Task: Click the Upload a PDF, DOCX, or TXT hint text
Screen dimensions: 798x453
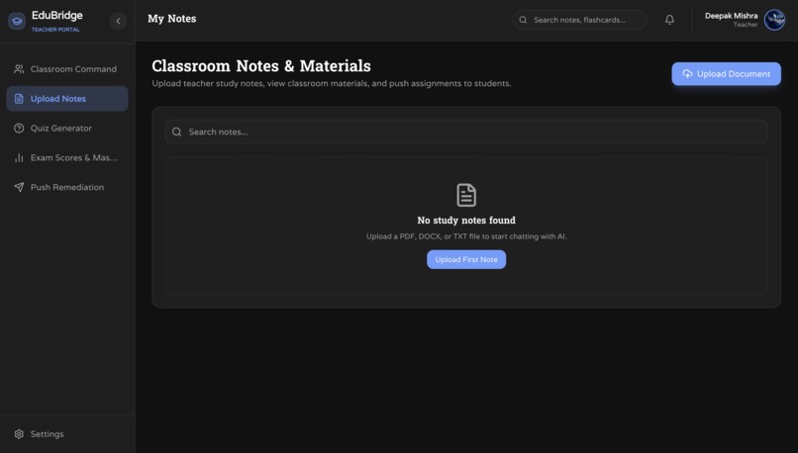Action: tap(466, 236)
